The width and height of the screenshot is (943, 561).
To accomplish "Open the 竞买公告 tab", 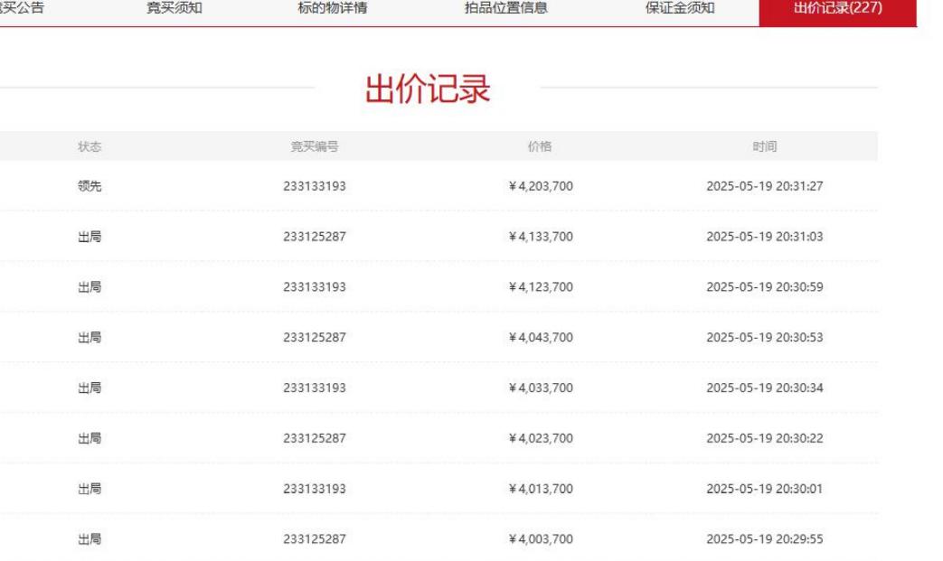I will coord(22,8).
